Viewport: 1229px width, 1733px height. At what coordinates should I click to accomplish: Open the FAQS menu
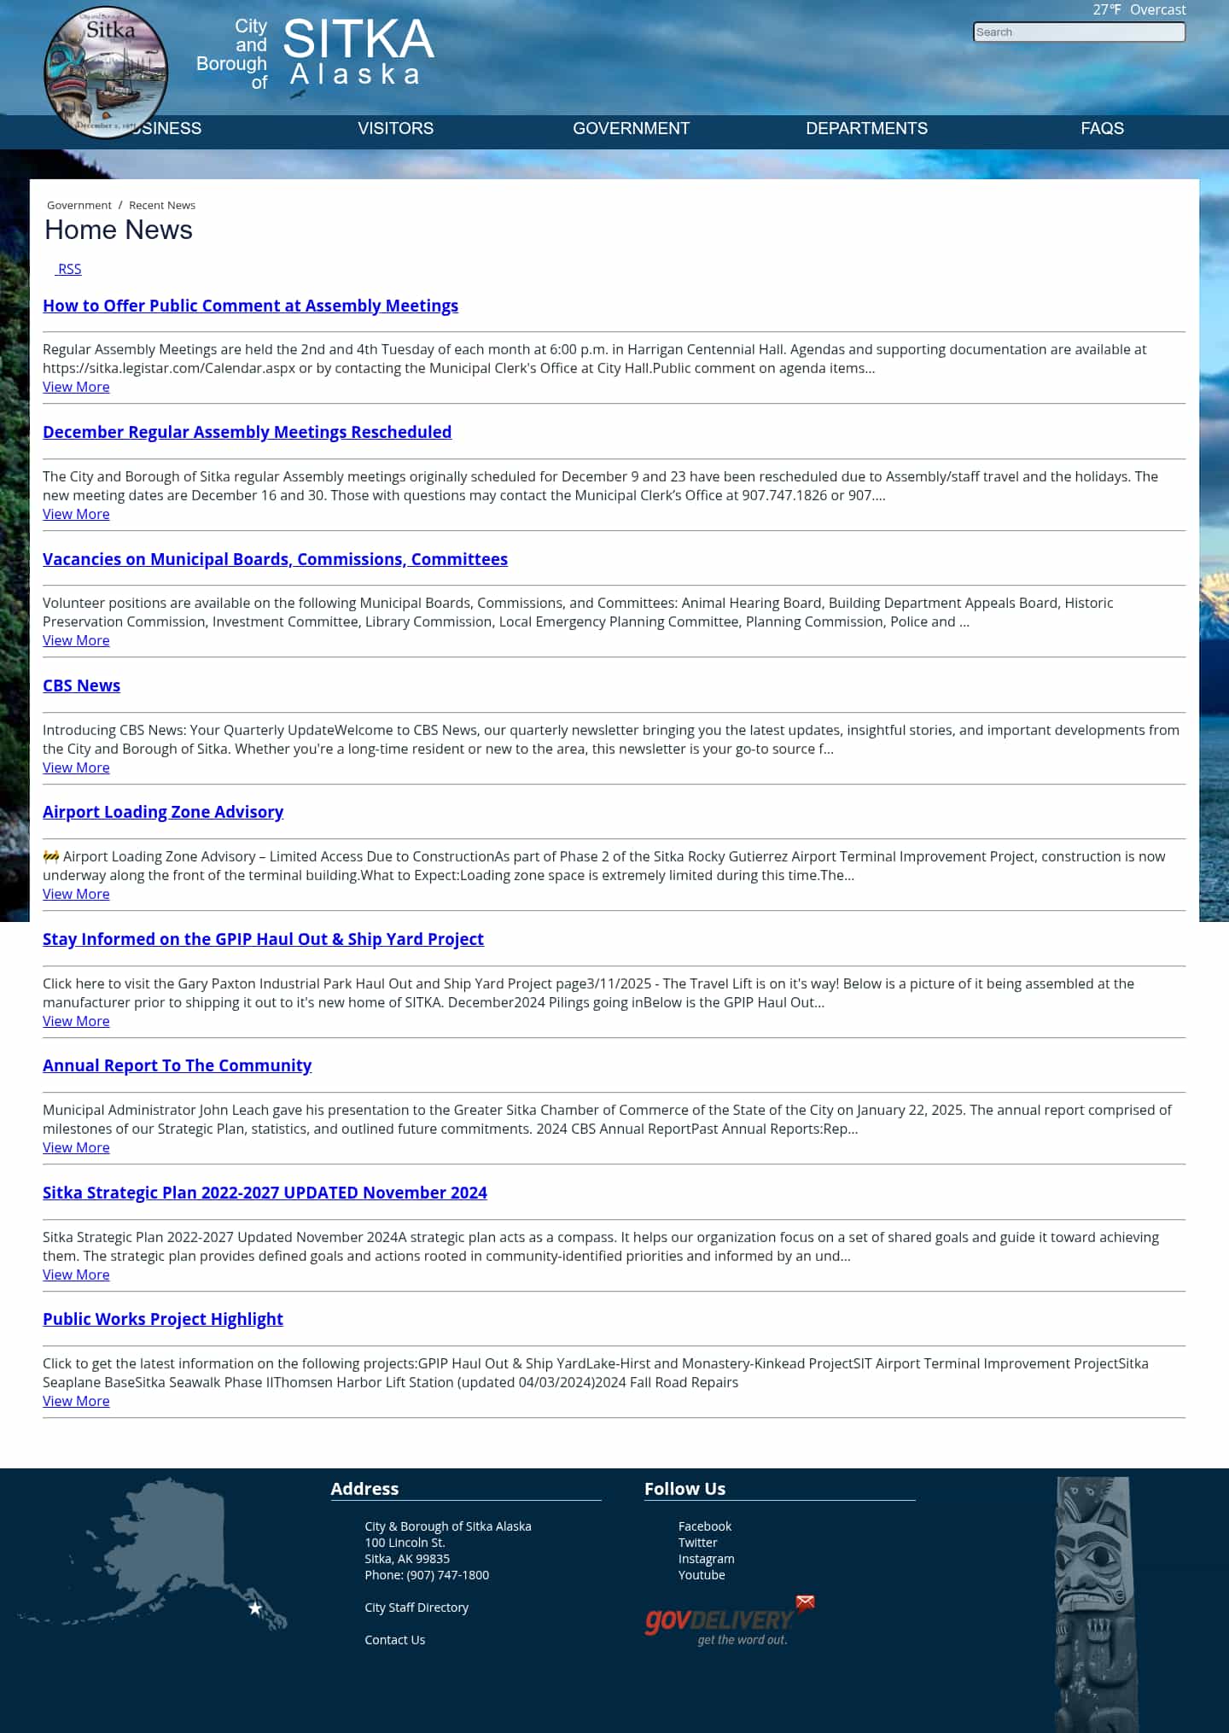point(1102,128)
